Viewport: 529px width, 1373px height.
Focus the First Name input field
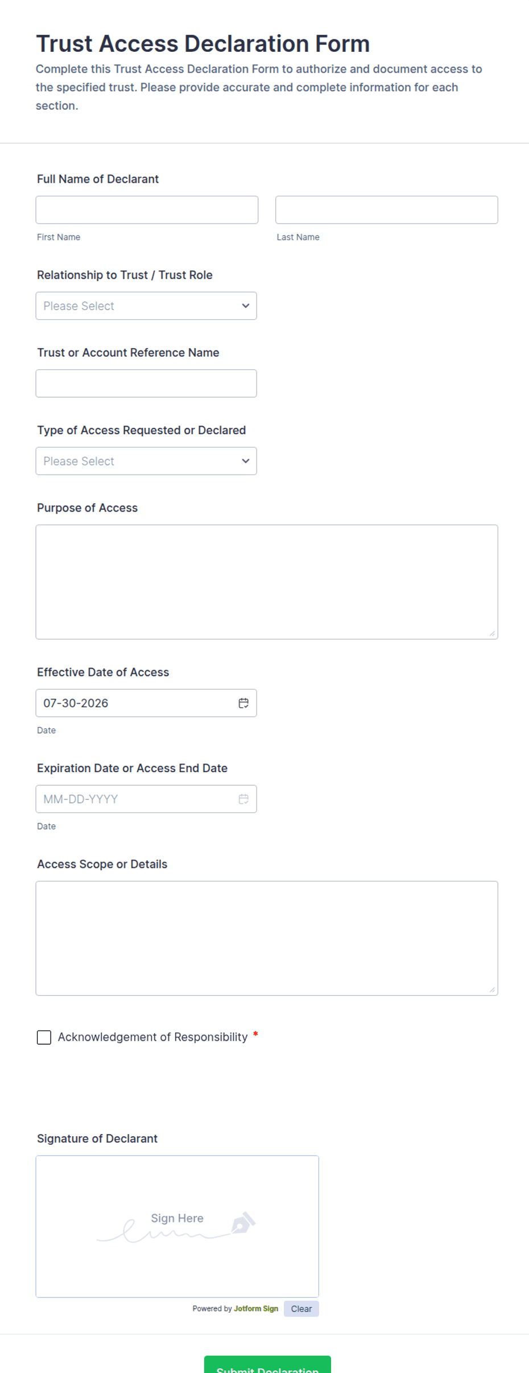tap(147, 210)
